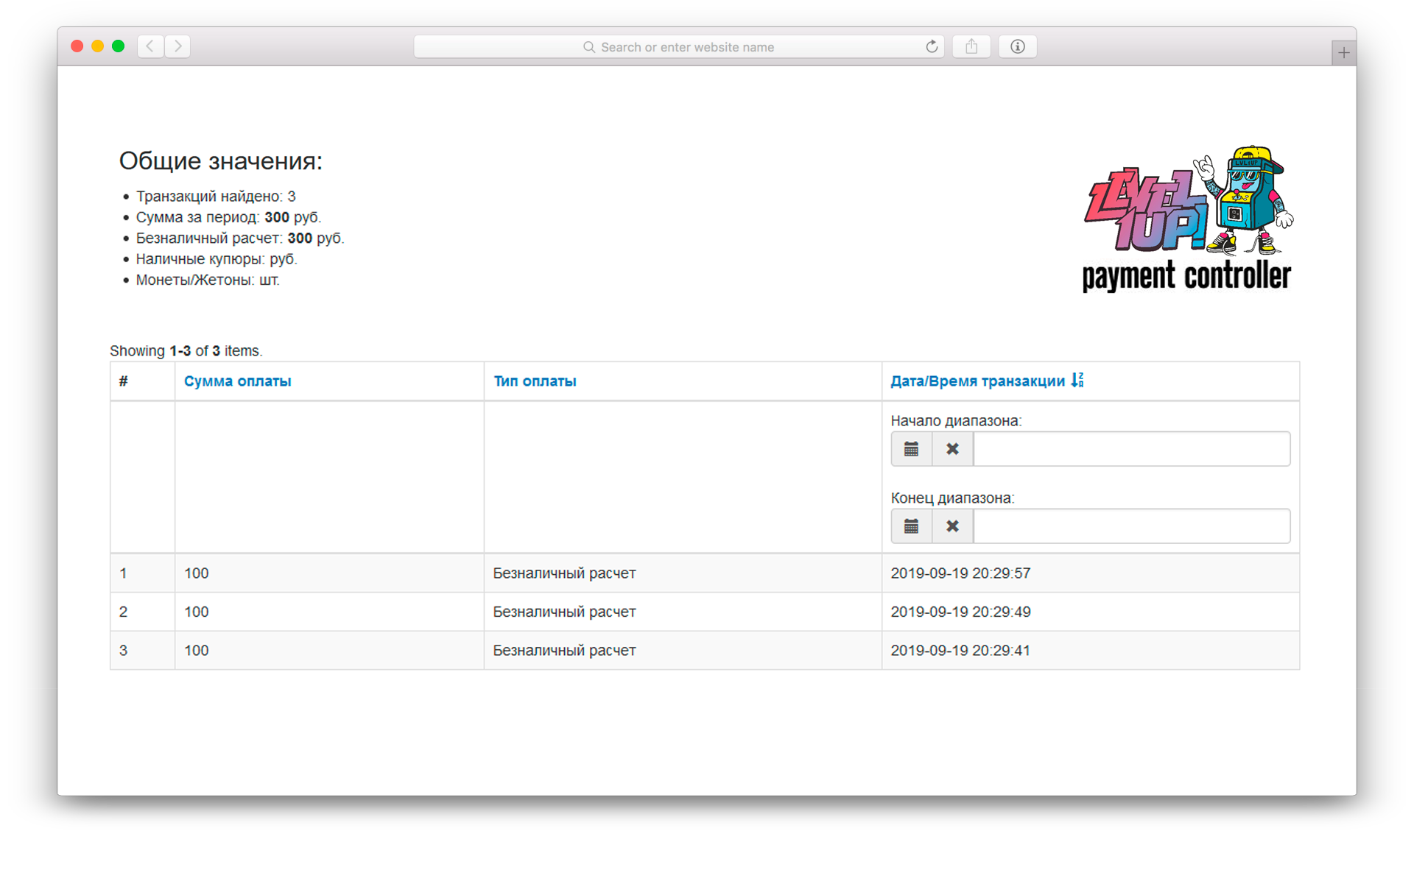Clear the range start date field

point(952,449)
